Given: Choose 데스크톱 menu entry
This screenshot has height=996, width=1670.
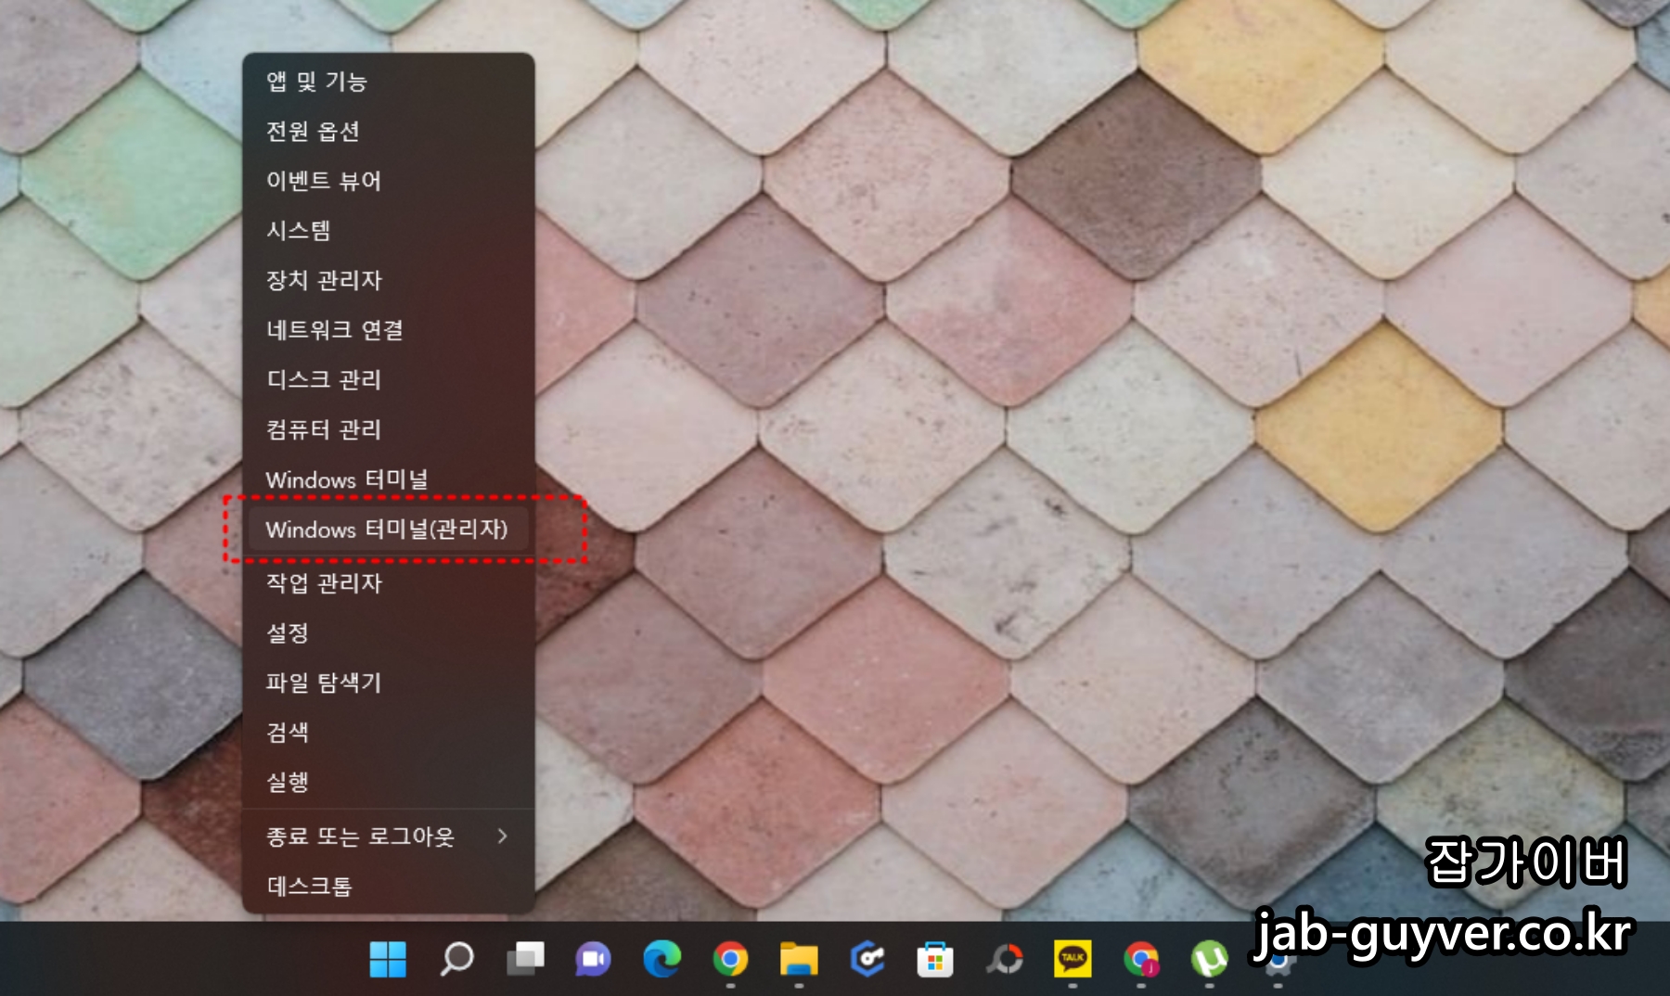Looking at the screenshot, I should tap(388, 887).
